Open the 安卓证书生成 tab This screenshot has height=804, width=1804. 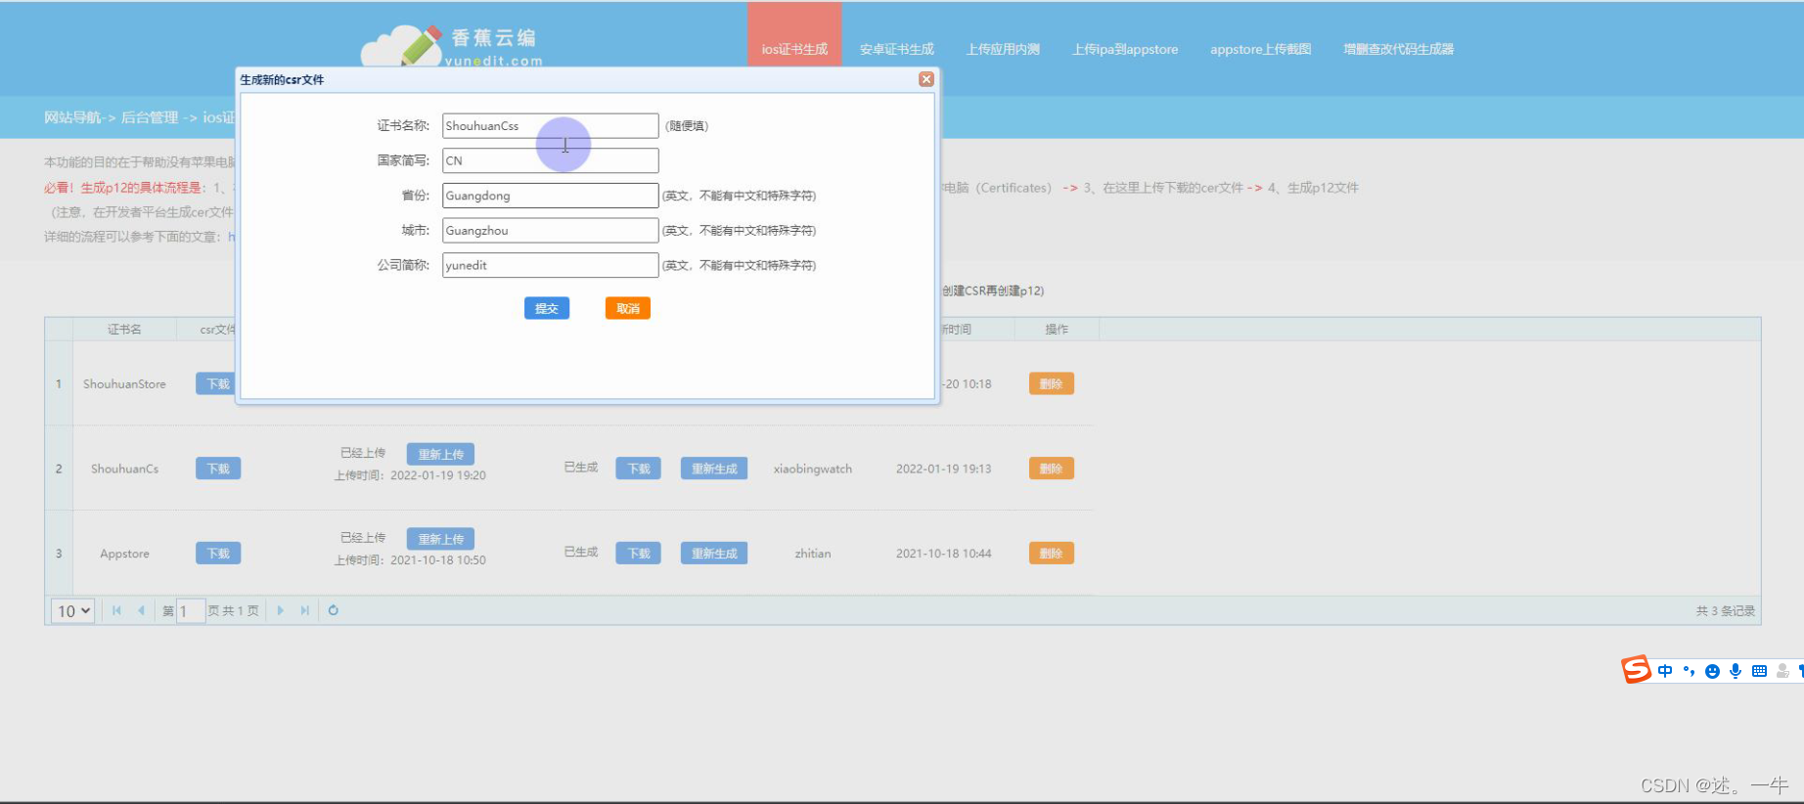pos(896,49)
